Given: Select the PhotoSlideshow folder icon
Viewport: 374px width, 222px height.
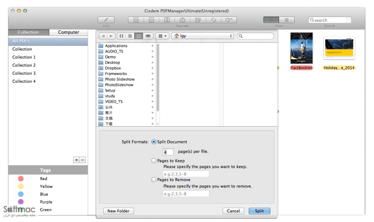Looking at the screenshot, I should coord(101,85).
